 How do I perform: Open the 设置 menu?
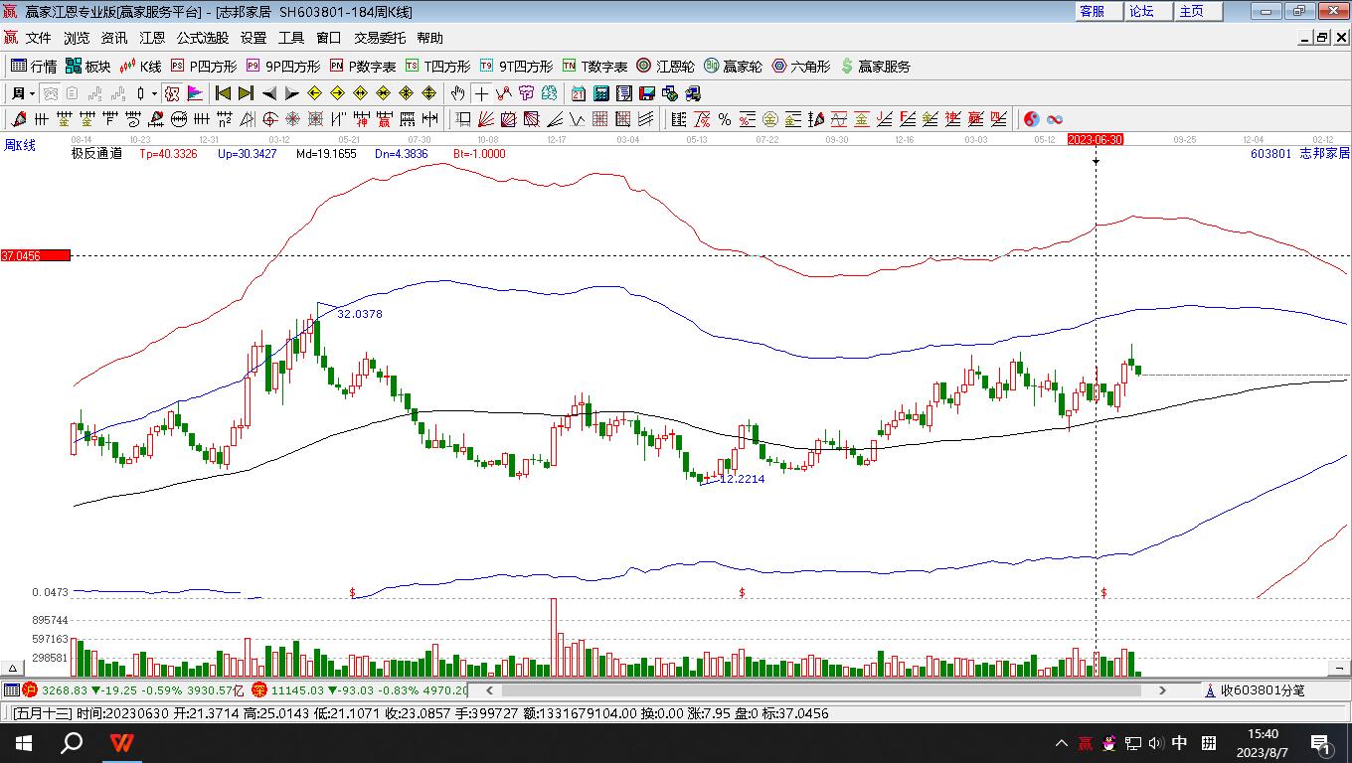pyautogui.click(x=253, y=38)
